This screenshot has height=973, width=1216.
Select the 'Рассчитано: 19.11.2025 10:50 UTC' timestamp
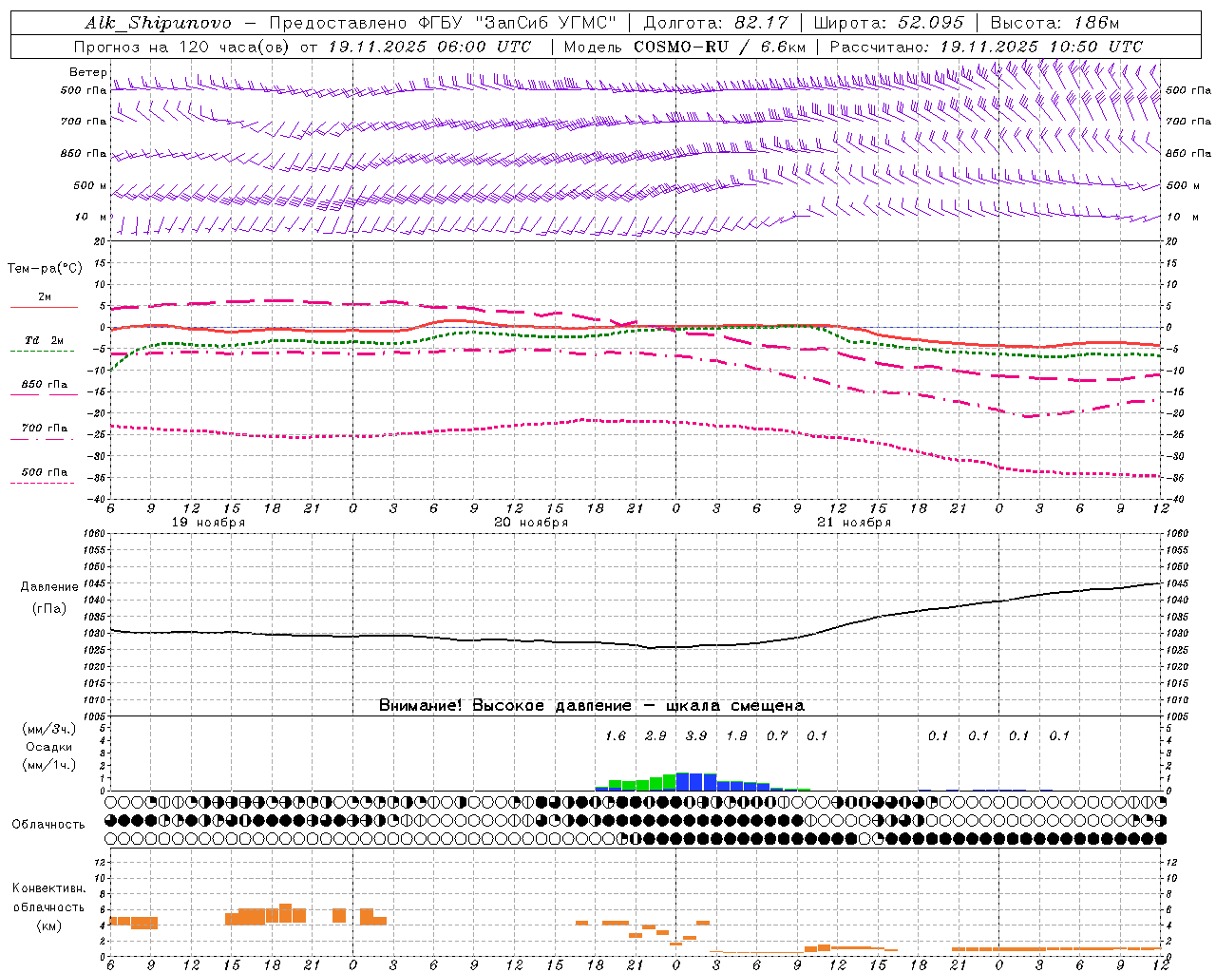point(986,47)
